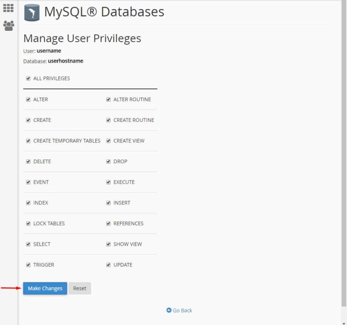Screen dimensions: 347x325
Task: Uncheck the LOCK TABLES privilege
Action: click(x=28, y=223)
